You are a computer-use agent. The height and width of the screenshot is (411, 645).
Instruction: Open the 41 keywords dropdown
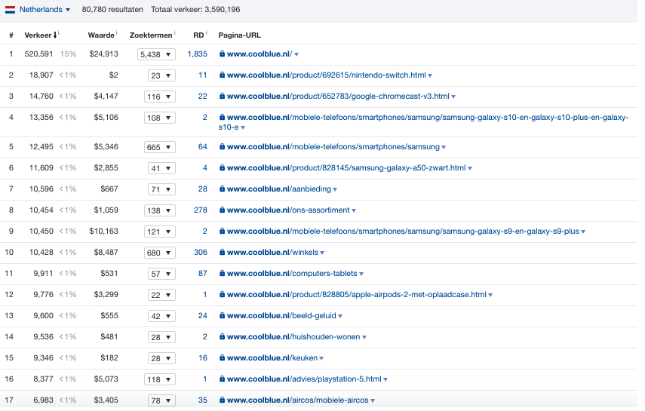click(161, 168)
